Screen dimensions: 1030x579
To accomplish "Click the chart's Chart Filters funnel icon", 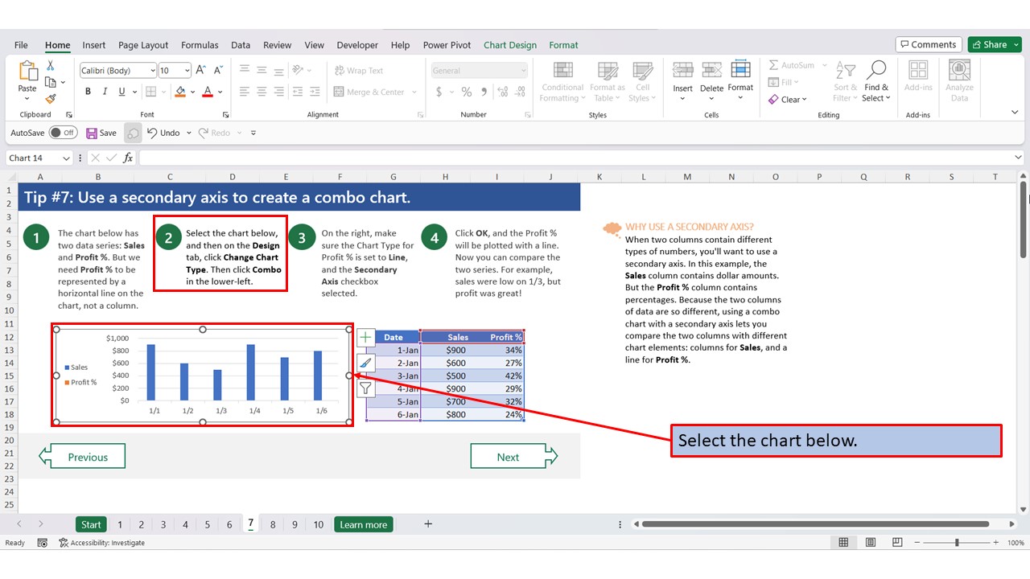I will [x=366, y=388].
